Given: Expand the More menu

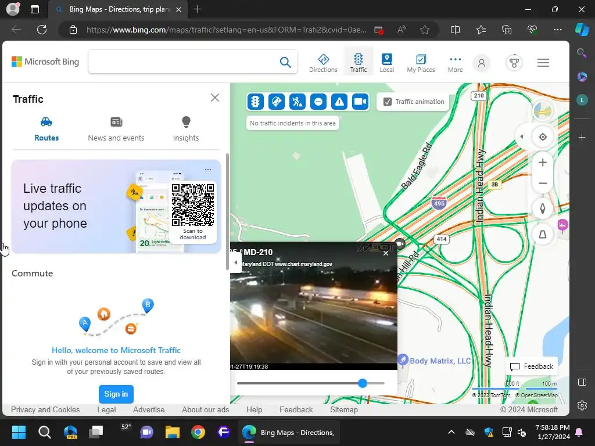Looking at the screenshot, I should point(456,64).
